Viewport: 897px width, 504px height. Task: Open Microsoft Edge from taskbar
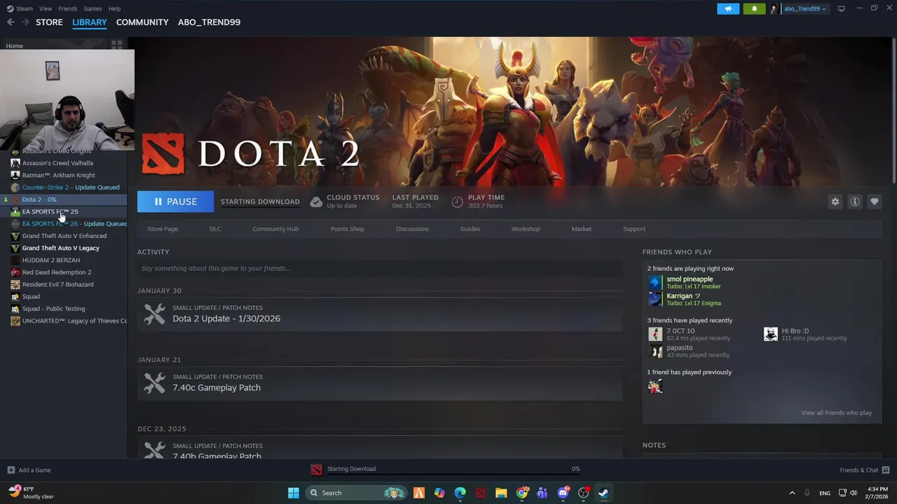coord(460,493)
